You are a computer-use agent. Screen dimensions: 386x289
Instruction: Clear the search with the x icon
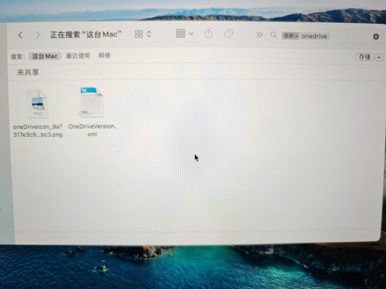point(376,37)
